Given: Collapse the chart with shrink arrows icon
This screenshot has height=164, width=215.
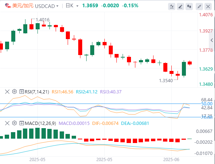Looking at the screenshot, I should [199, 7].
